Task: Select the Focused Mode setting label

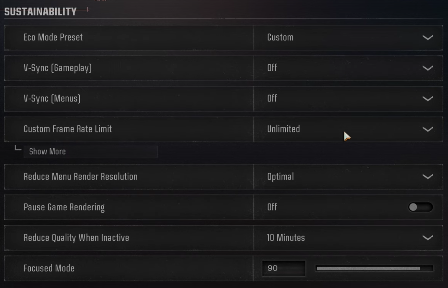Action: pos(49,268)
